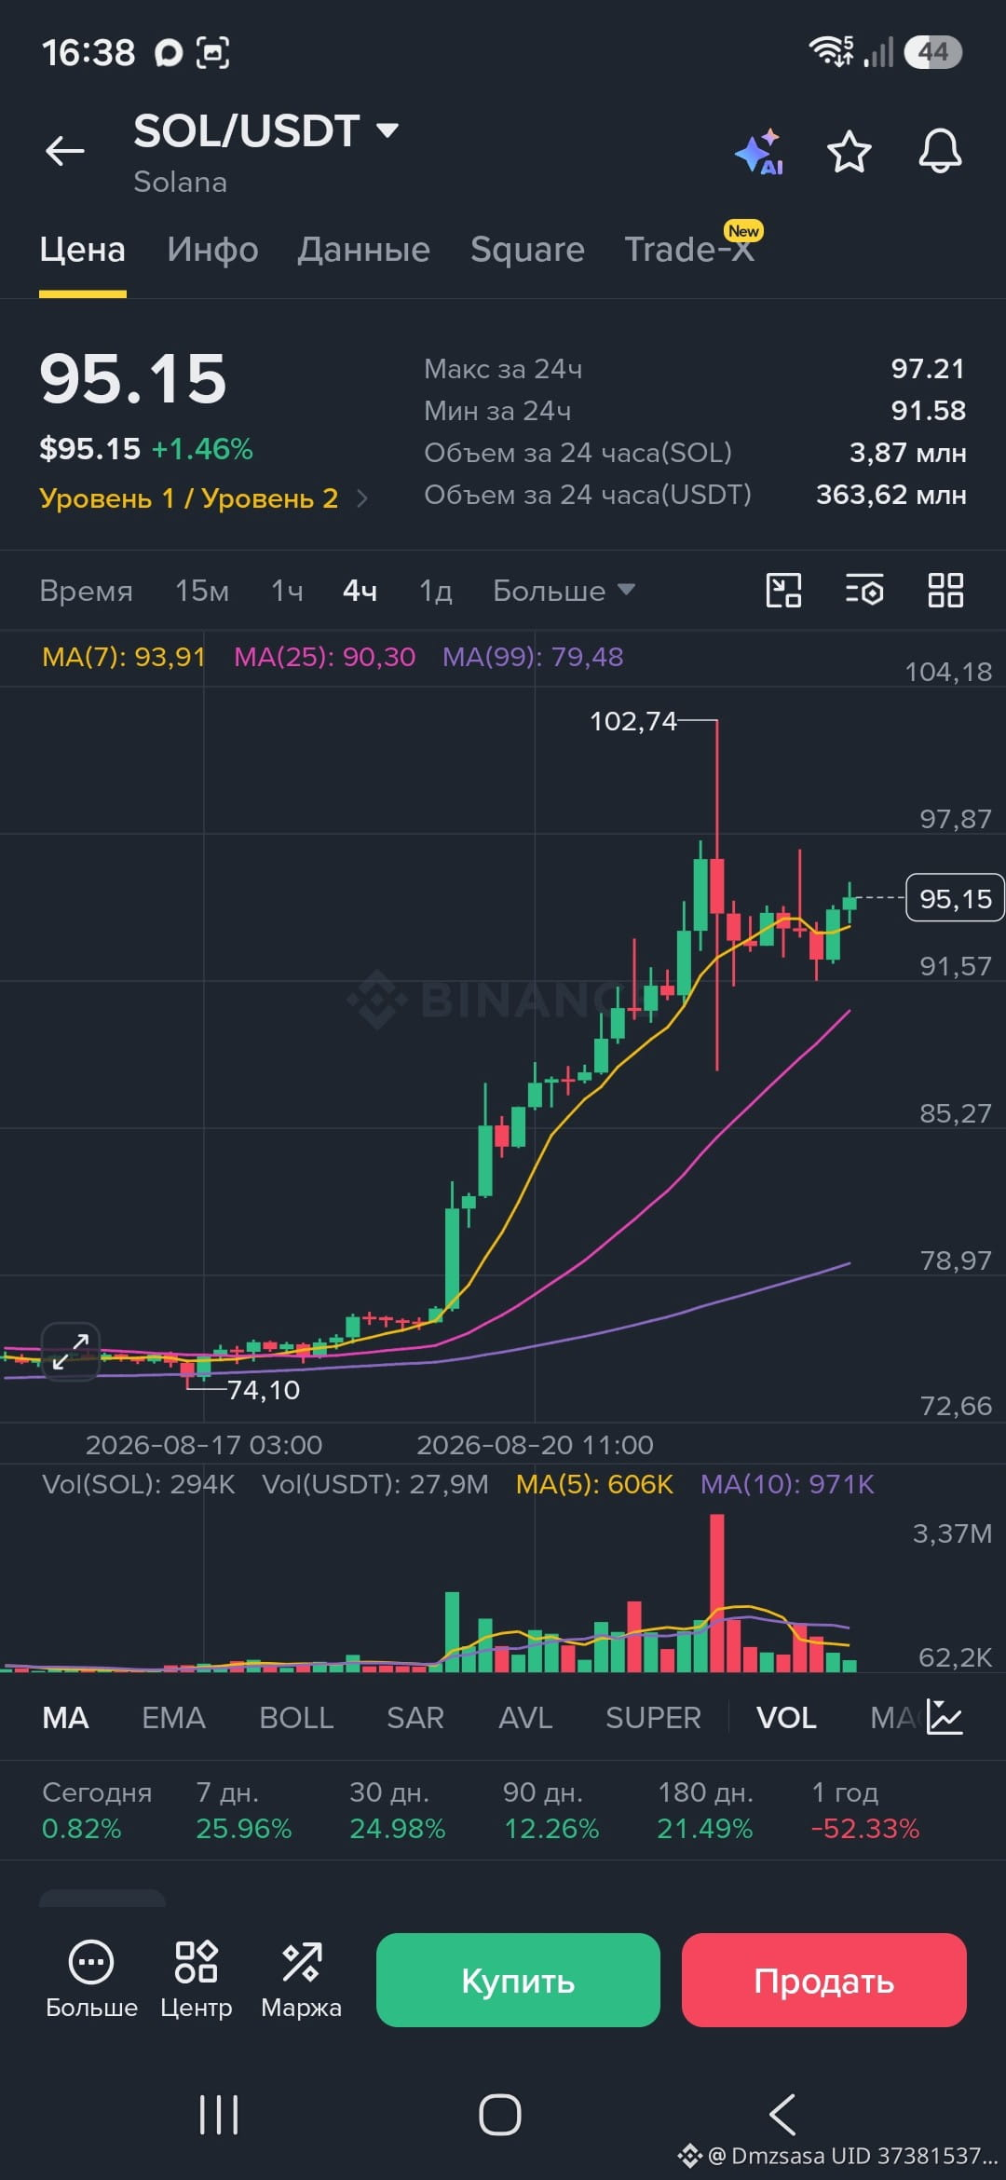The width and height of the screenshot is (1006, 2180).
Task: Tap the 90 дн. 12.26% performance
Action: [551, 1810]
